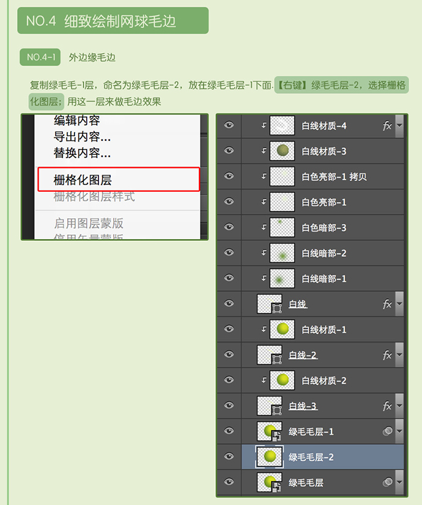Click the fx icon on 白线-2 layer

tap(387, 355)
